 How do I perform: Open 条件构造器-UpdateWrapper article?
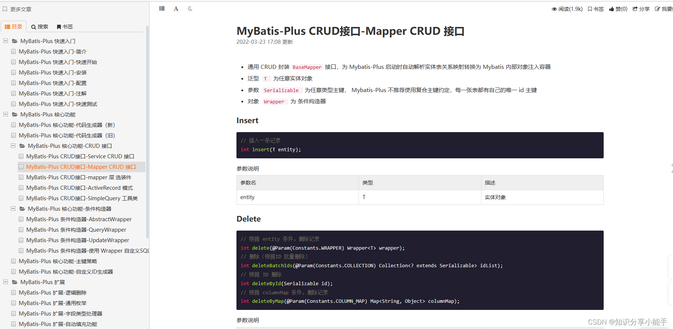tap(78, 240)
